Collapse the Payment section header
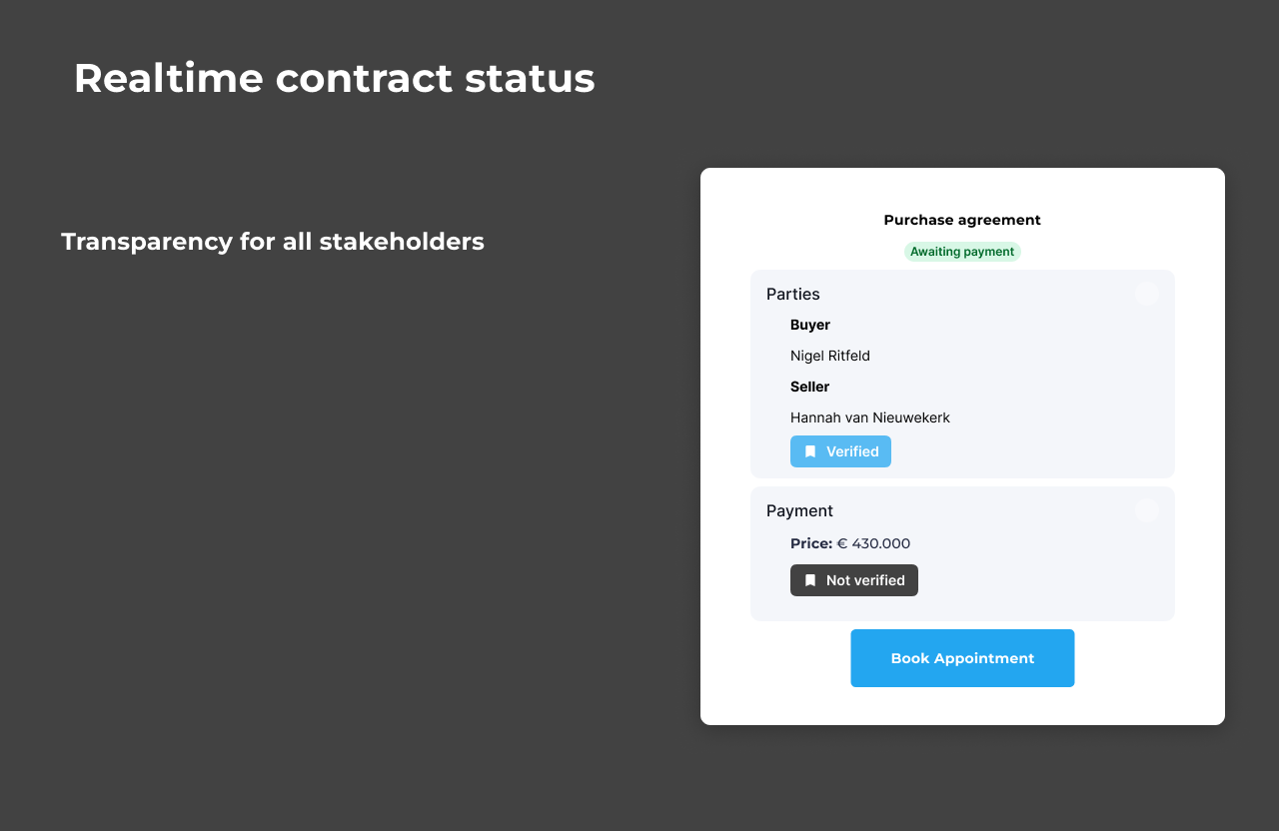This screenshot has height=831, width=1279. [x=799, y=511]
